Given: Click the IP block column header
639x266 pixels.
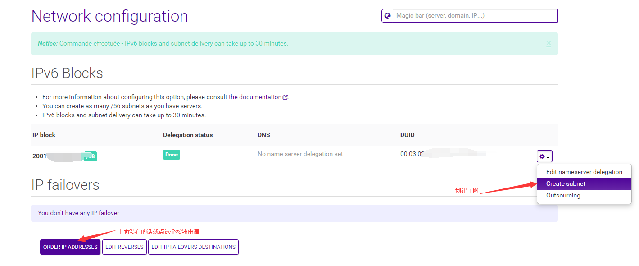Looking at the screenshot, I should [x=44, y=135].
